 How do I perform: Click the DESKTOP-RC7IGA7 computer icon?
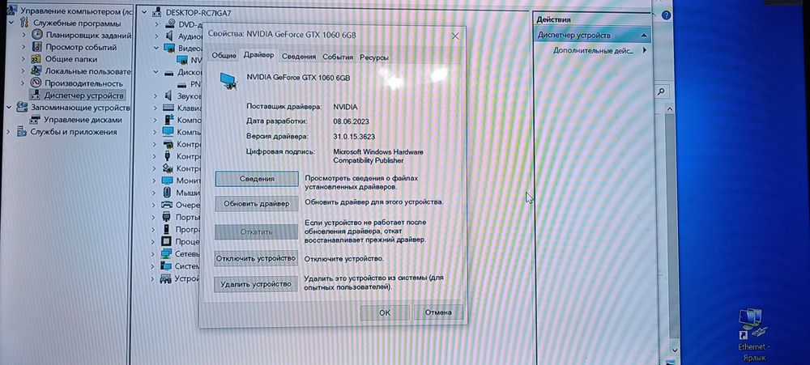click(x=158, y=12)
